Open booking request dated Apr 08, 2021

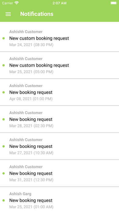(59, 92)
